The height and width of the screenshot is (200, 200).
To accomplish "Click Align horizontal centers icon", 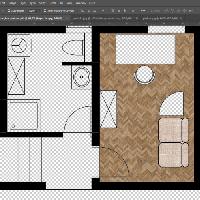I will [89, 11].
